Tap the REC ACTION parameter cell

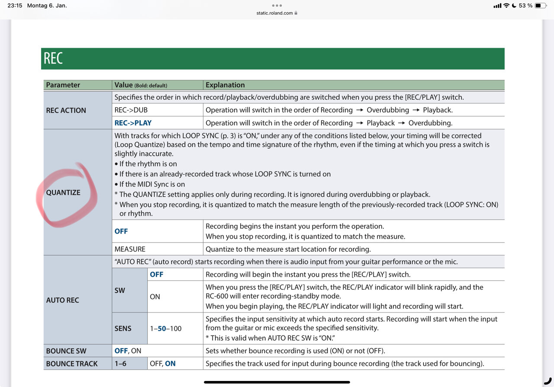77,110
